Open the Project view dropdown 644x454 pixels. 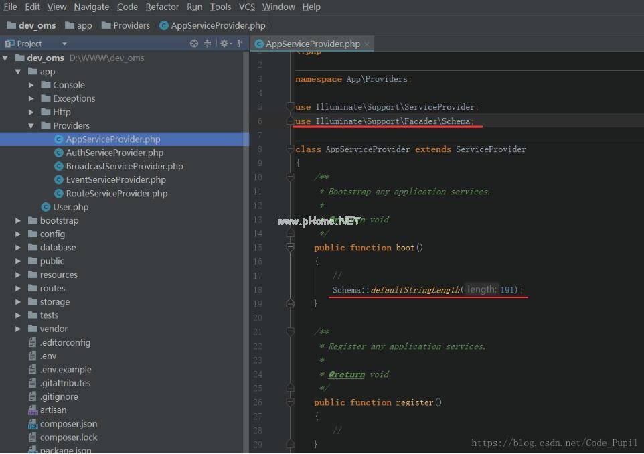[64, 44]
